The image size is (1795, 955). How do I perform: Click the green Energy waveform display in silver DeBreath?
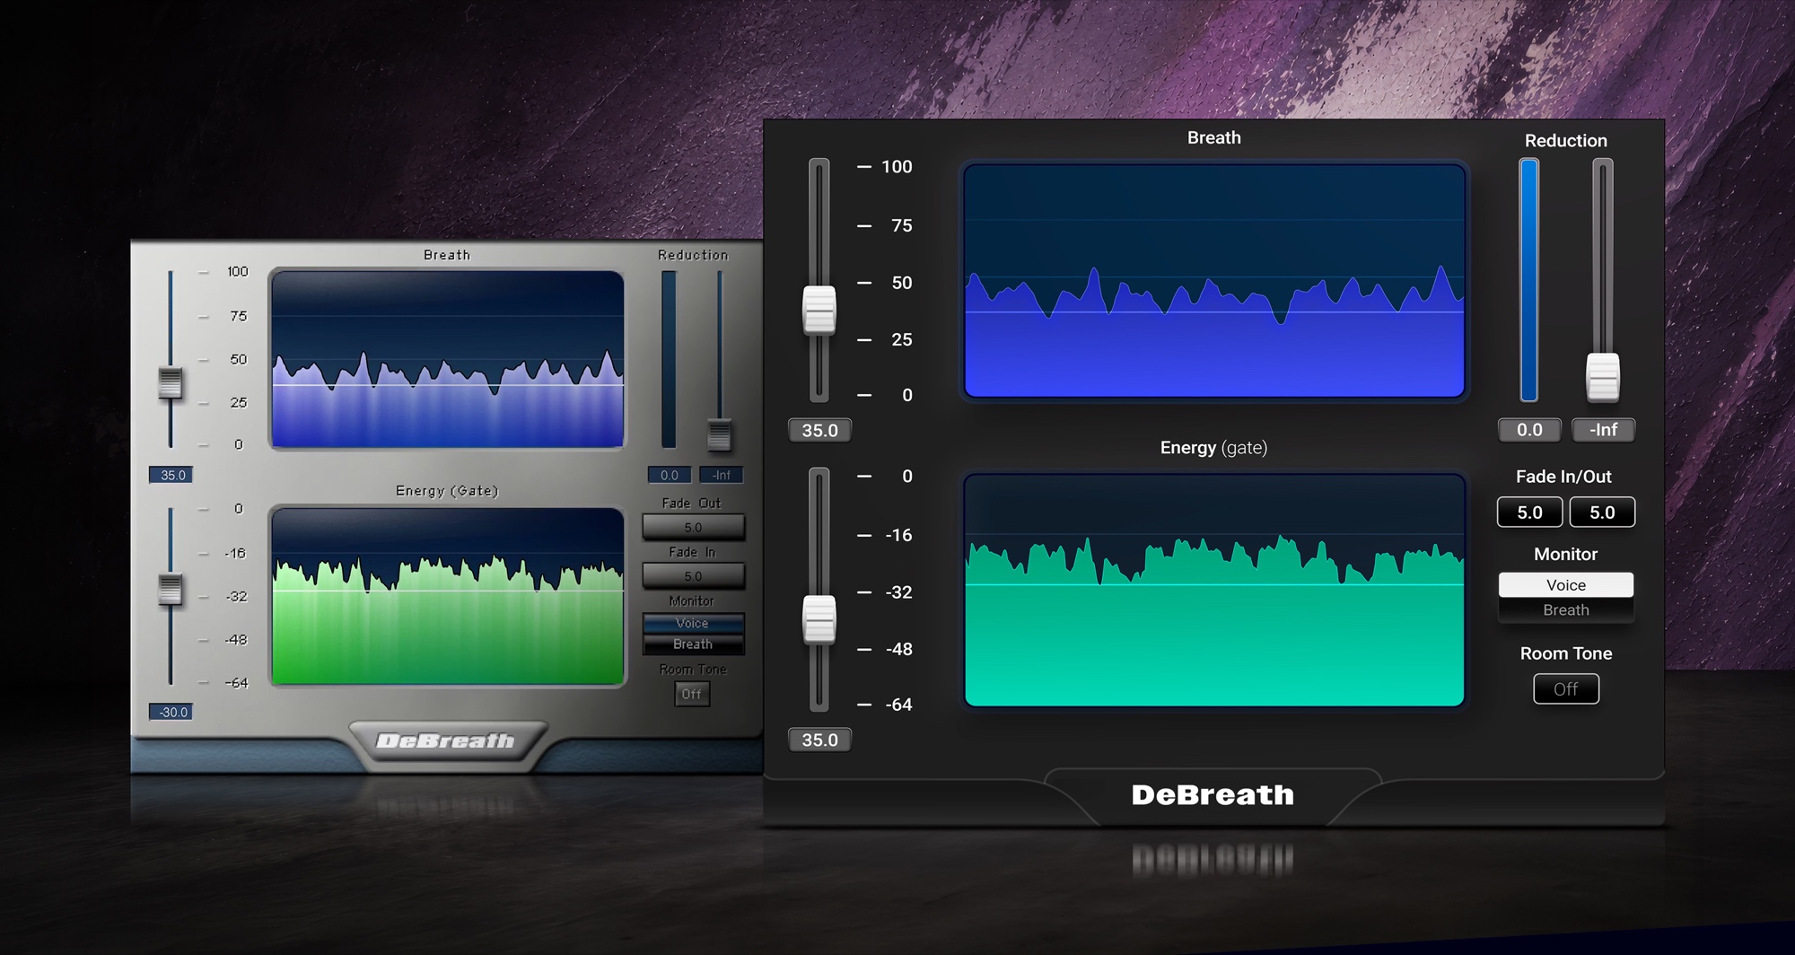coord(448,596)
